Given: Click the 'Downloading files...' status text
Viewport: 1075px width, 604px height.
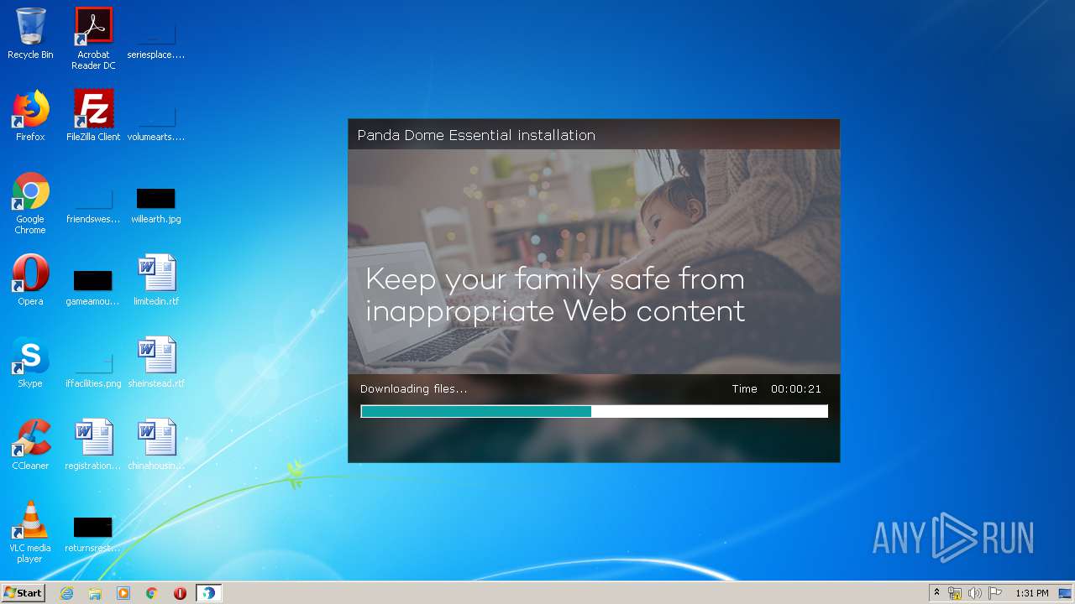Looking at the screenshot, I should [413, 389].
